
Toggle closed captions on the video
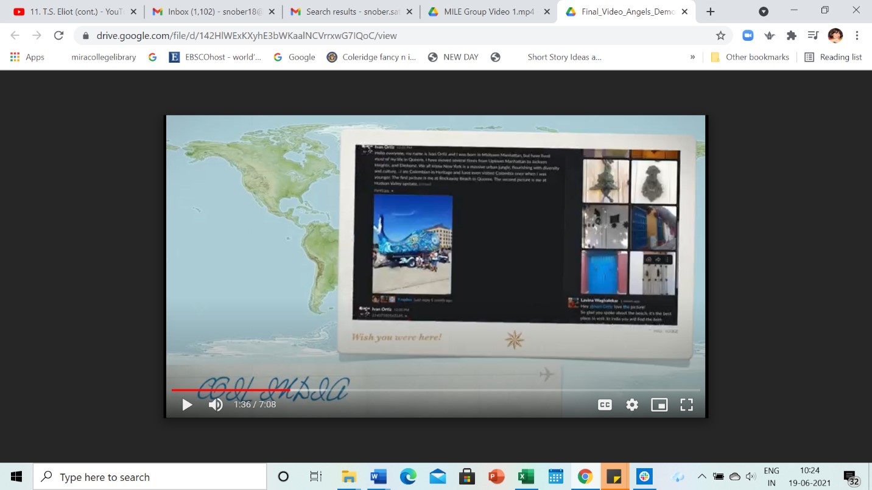tap(605, 405)
